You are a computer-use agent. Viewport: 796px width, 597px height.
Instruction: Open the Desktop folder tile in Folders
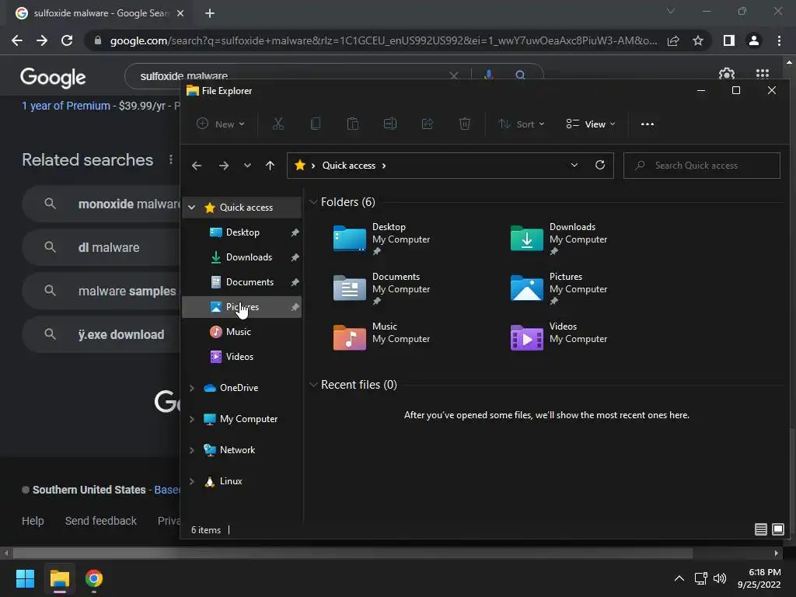pos(382,239)
